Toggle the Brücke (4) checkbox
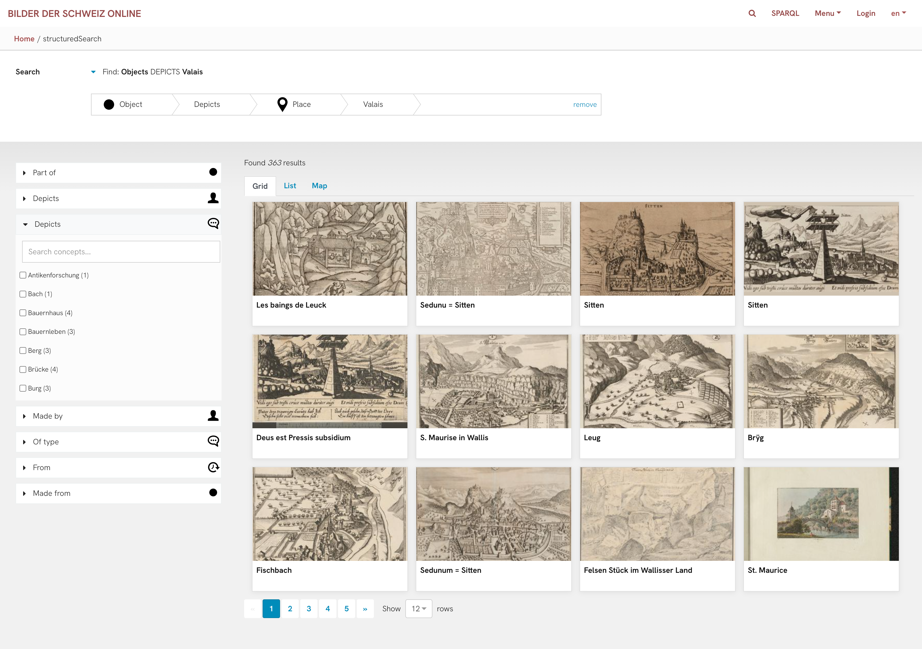The width and height of the screenshot is (922, 649). pyautogui.click(x=23, y=369)
